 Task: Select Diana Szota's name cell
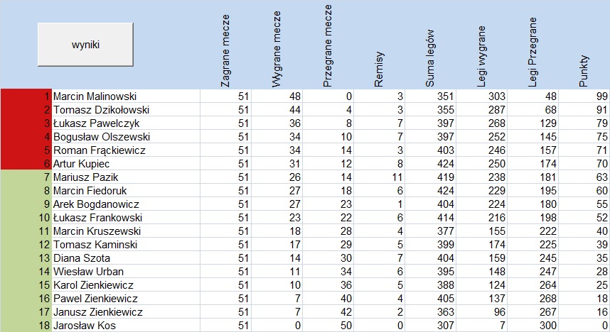(x=126, y=258)
